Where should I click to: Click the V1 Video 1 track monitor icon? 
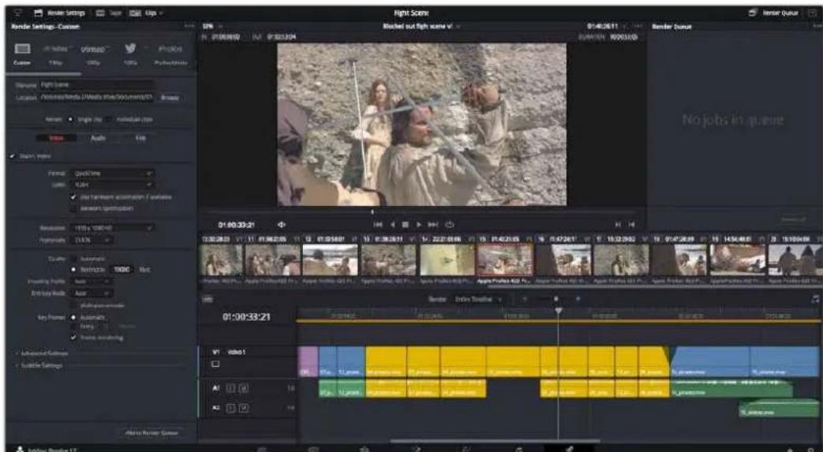click(215, 364)
